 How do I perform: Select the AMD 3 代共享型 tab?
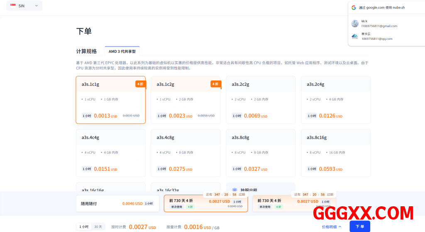[x=122, y=51]
